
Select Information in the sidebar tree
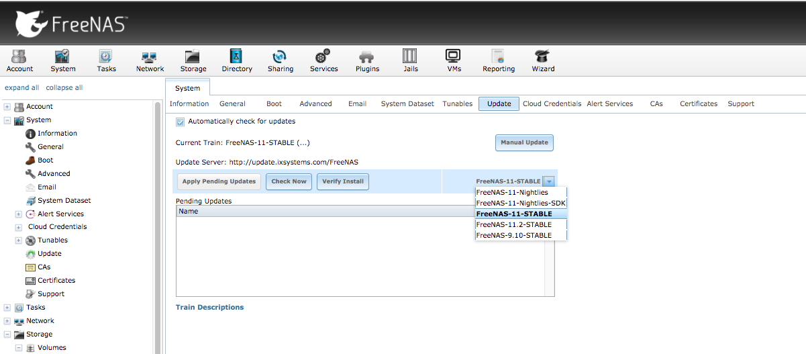pyautogui.click(x=57, y=133)
